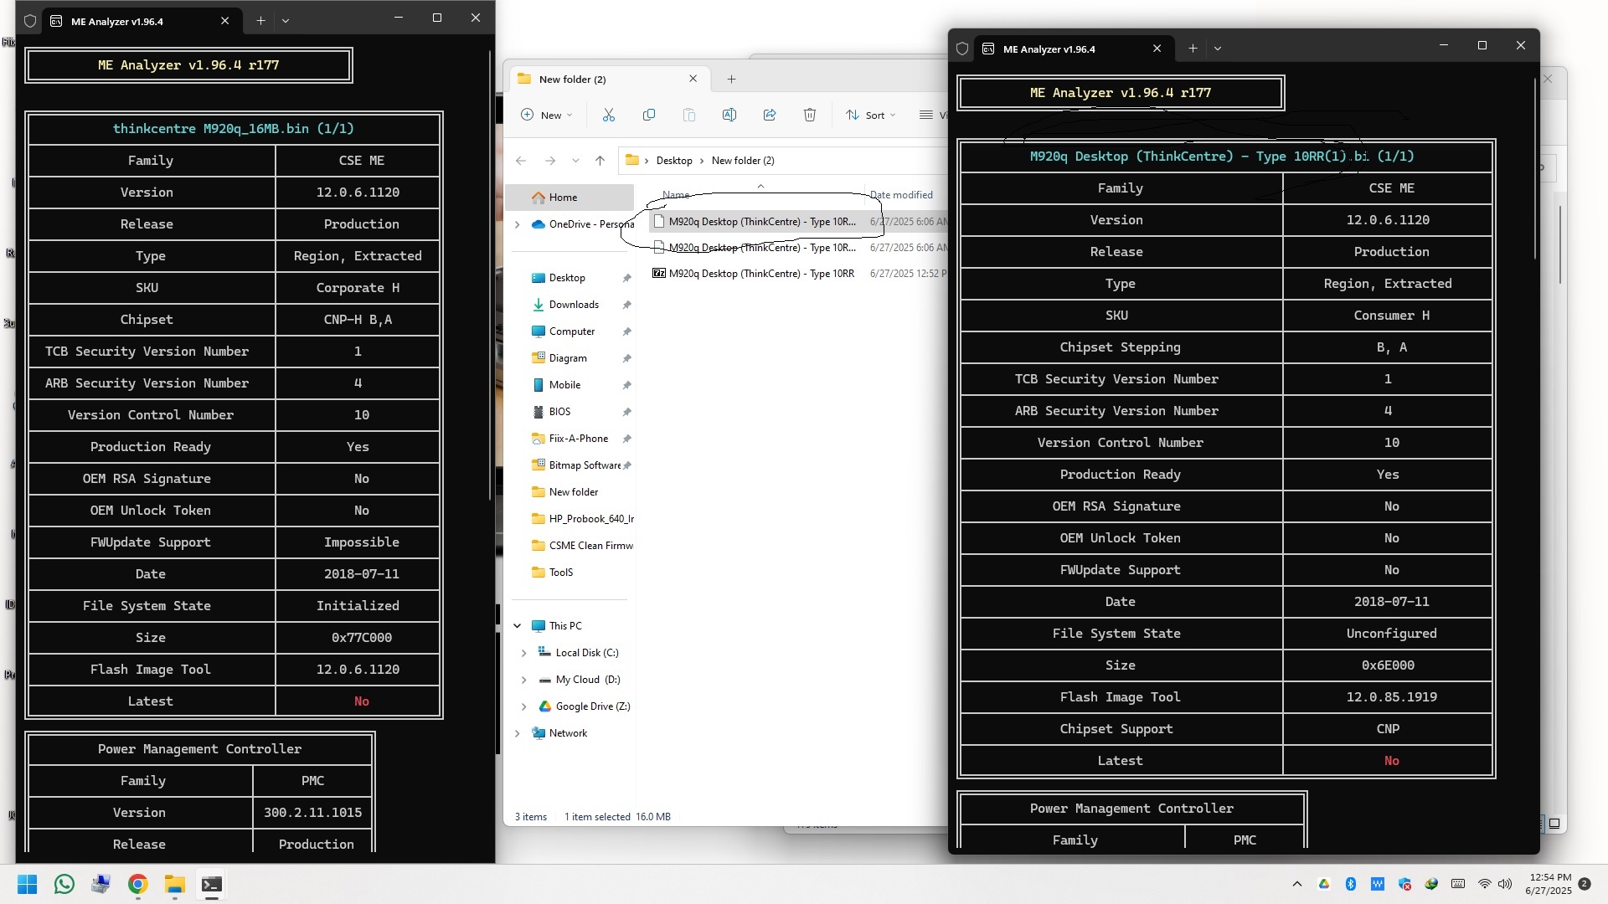Collapse the This PC tree section
Image resolution: width=1608 pixels, height=904 pixels.
tap(518, 626)
